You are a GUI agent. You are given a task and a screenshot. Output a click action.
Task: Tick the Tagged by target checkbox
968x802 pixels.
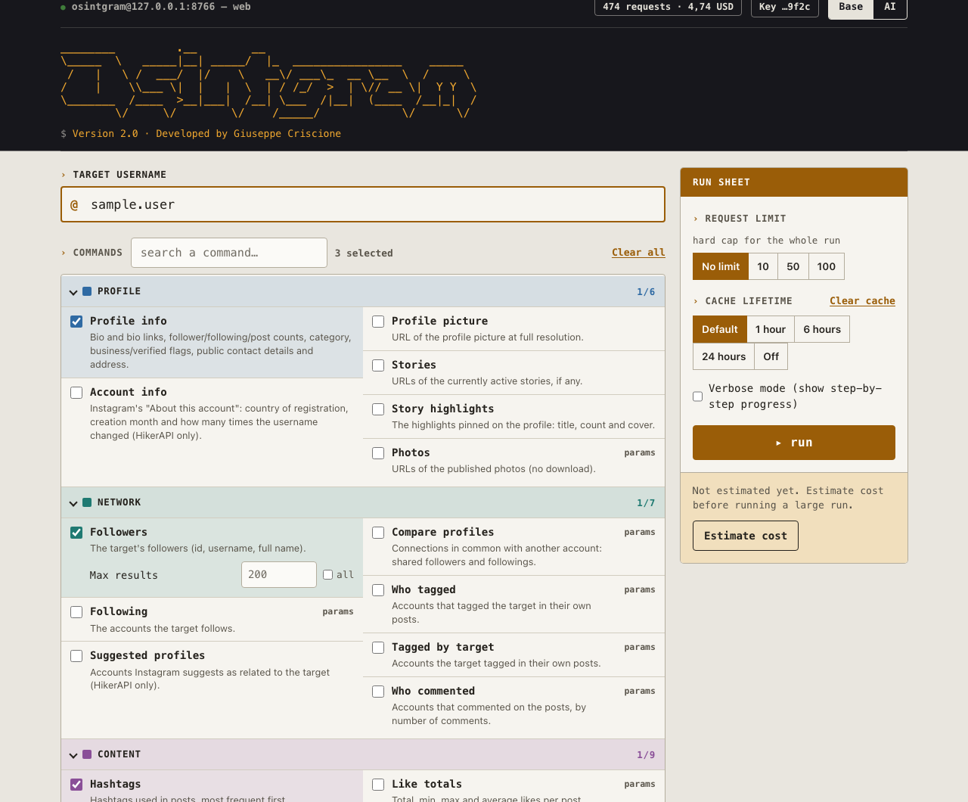[378, 648]
